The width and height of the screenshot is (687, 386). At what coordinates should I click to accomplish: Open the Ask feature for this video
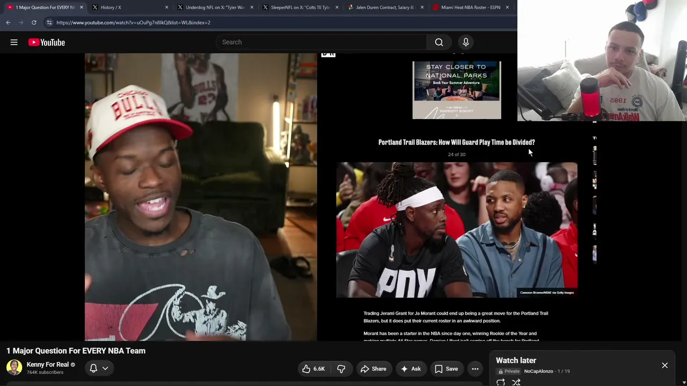click(x=411, y=369)
